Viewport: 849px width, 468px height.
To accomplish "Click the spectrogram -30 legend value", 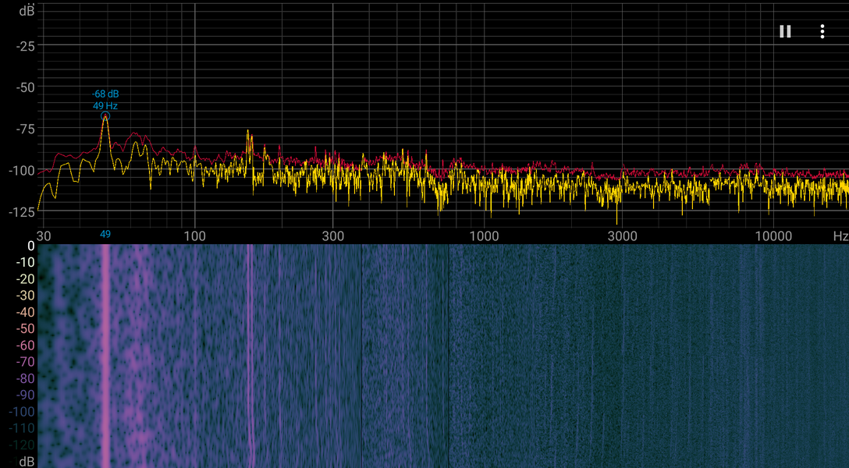I will tap(25, 296).
